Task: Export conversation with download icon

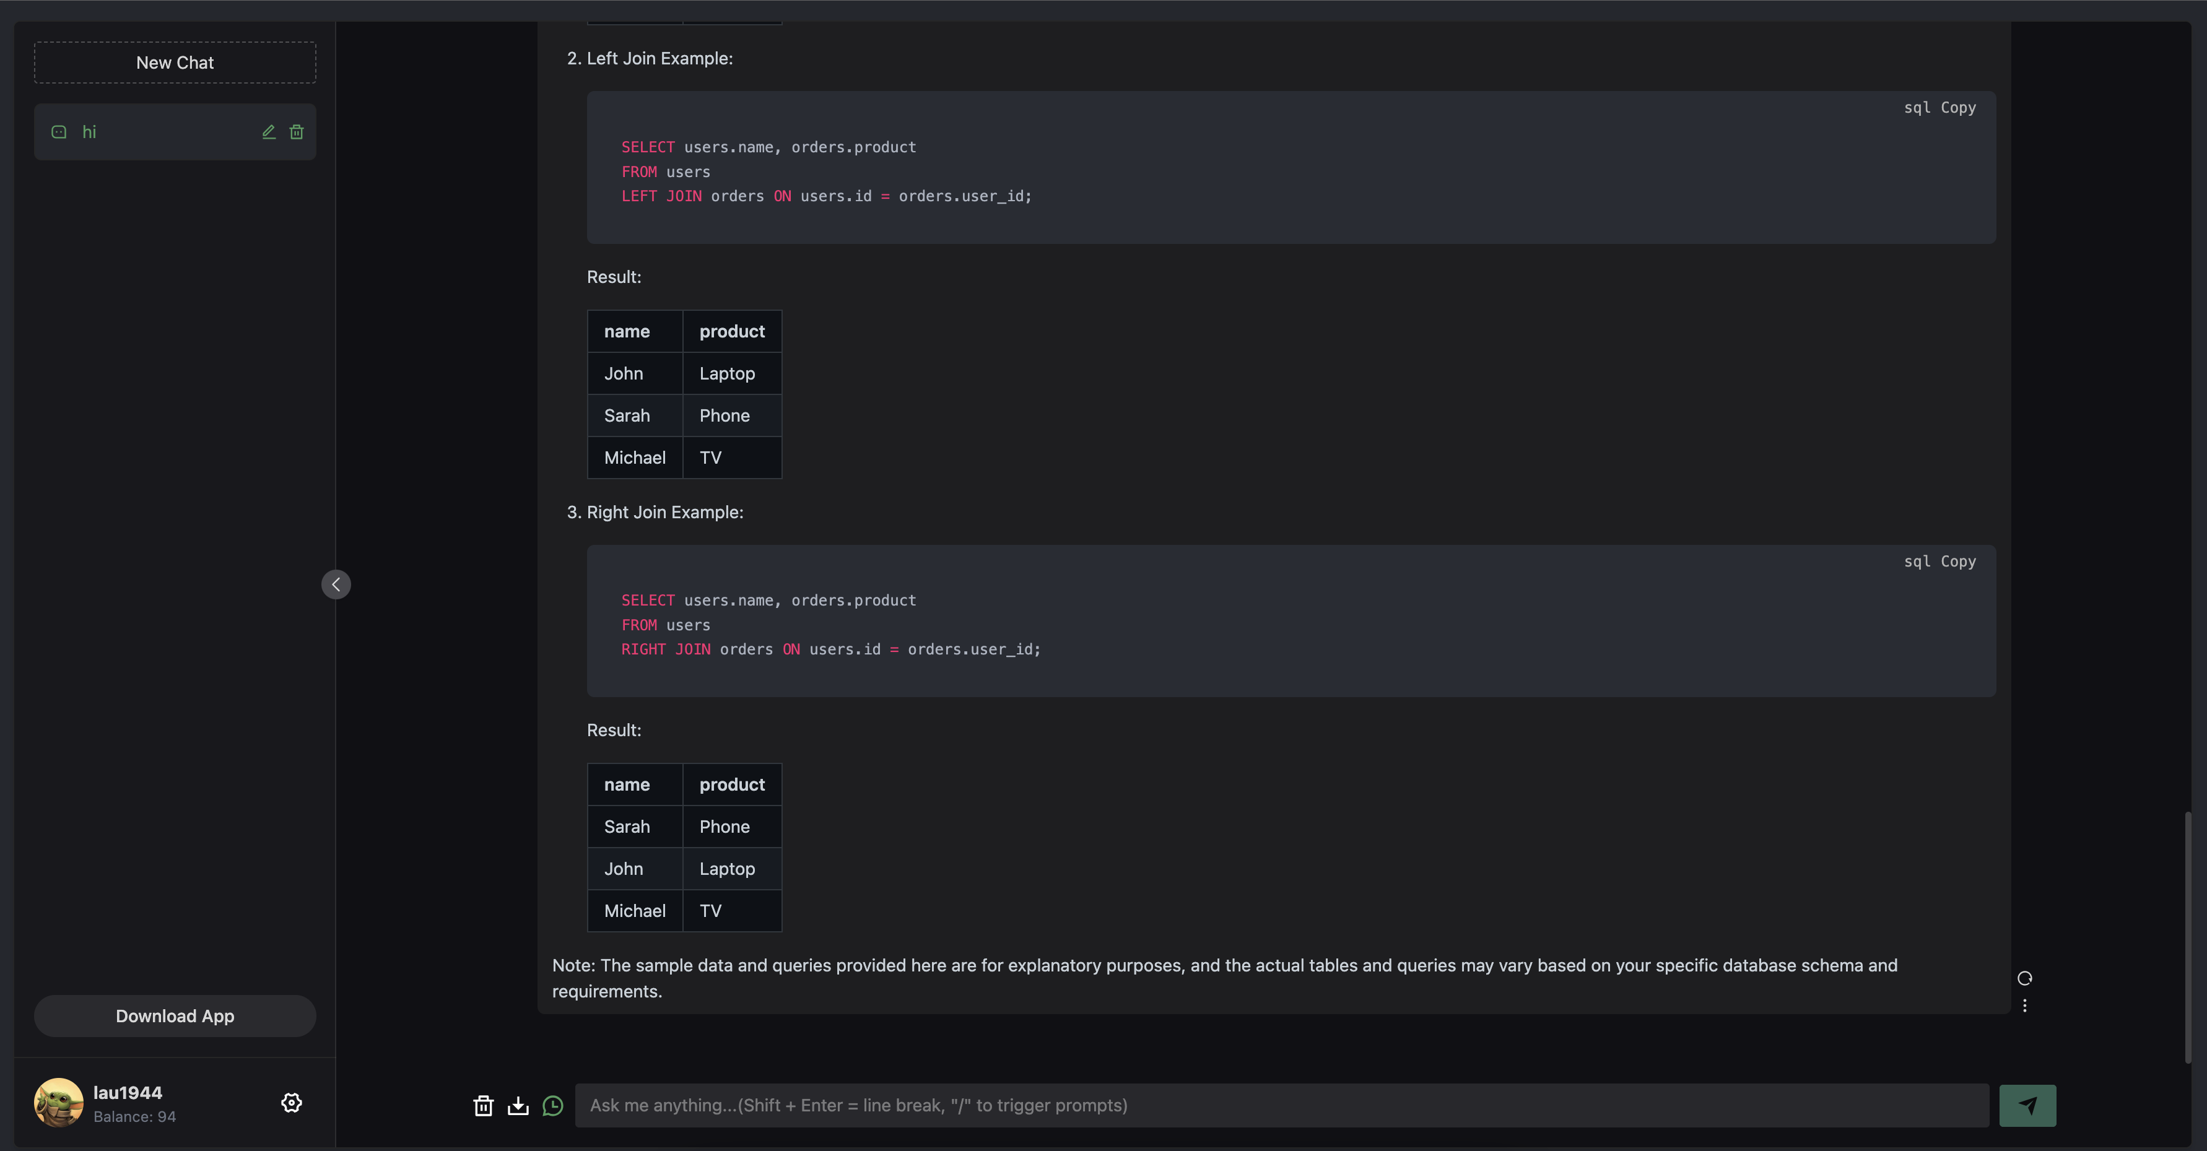Action: click(x=518, y=1106)
